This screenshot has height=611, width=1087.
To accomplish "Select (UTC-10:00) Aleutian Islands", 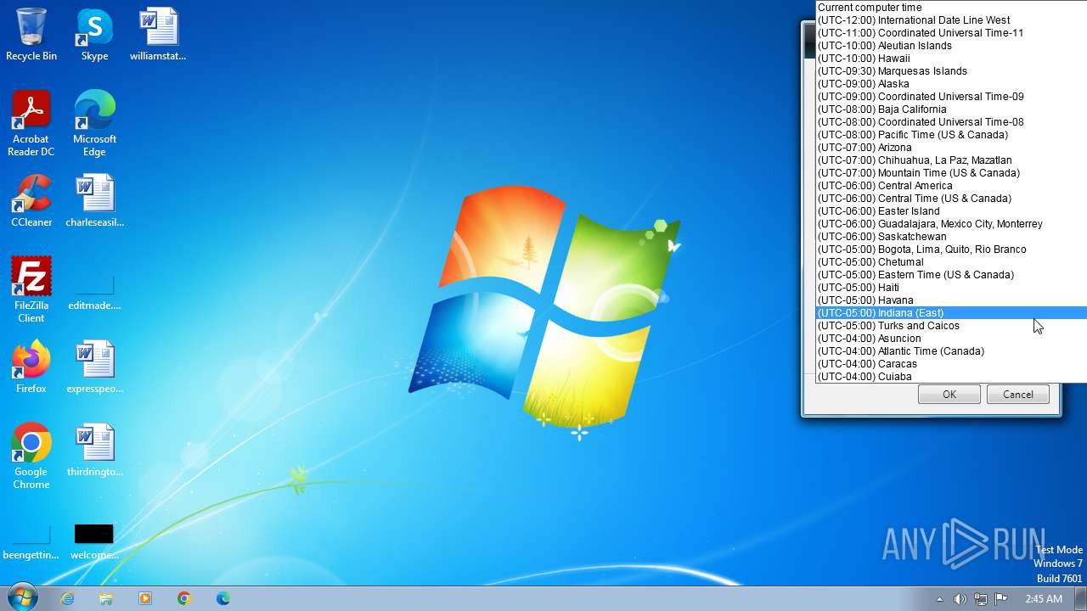I will [952, 46].
